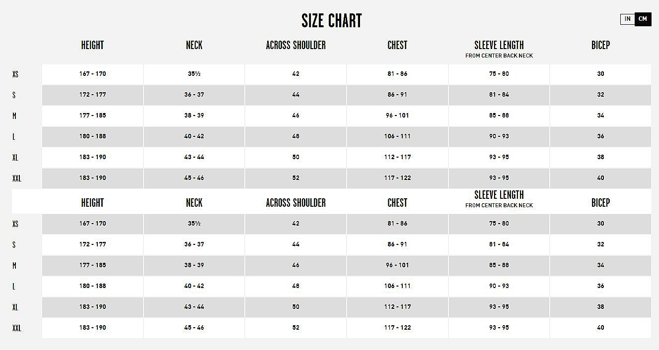659x350 pixels.
Task: Select the CM unit toggle
Action: pos(643,19)
